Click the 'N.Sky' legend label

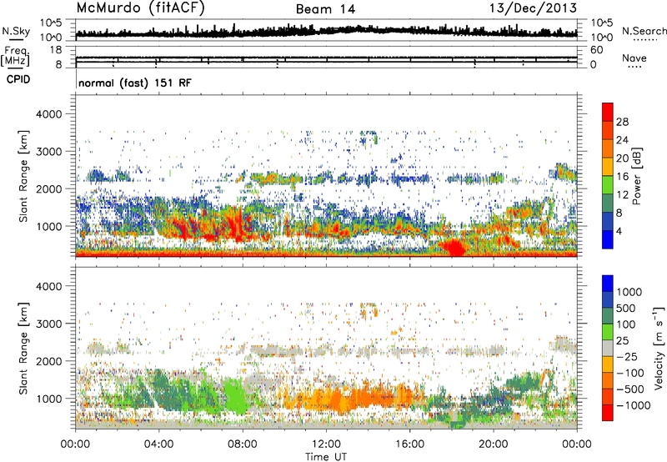pyautogui.click(x=16, y=31)
